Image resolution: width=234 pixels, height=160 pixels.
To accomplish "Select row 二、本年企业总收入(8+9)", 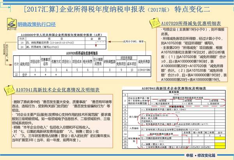I will [177, 115].
